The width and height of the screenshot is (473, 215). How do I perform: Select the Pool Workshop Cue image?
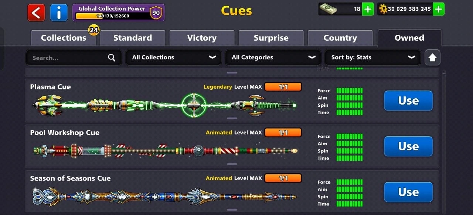click(x=165, y=151)
